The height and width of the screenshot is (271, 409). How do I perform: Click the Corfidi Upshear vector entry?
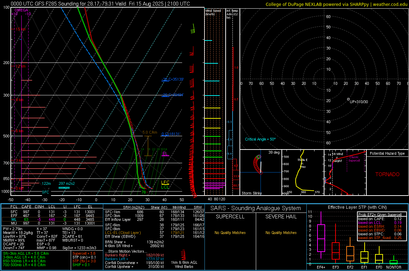coord(134,267)
